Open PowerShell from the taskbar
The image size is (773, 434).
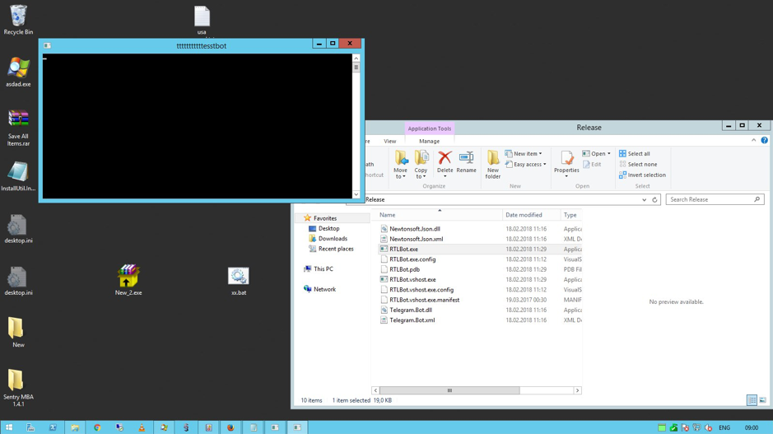pyautogui.click(x=53, y=427)
